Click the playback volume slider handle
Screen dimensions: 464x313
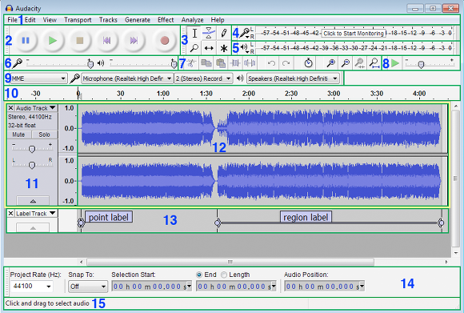(174, 64)
